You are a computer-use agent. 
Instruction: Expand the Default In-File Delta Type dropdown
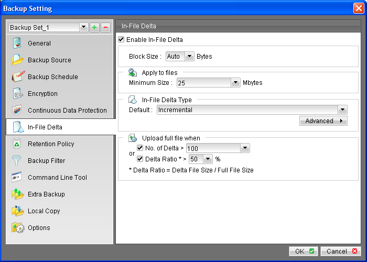pos(342,110)
